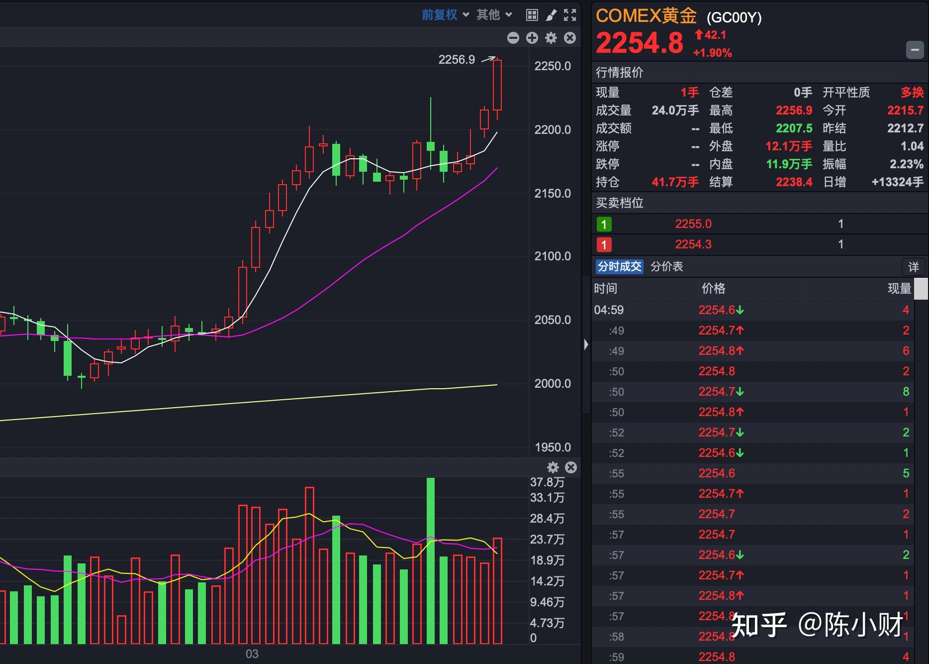Zoom in chart with plus icon
This screenshot has width=929, height=664.
point(532,38)
